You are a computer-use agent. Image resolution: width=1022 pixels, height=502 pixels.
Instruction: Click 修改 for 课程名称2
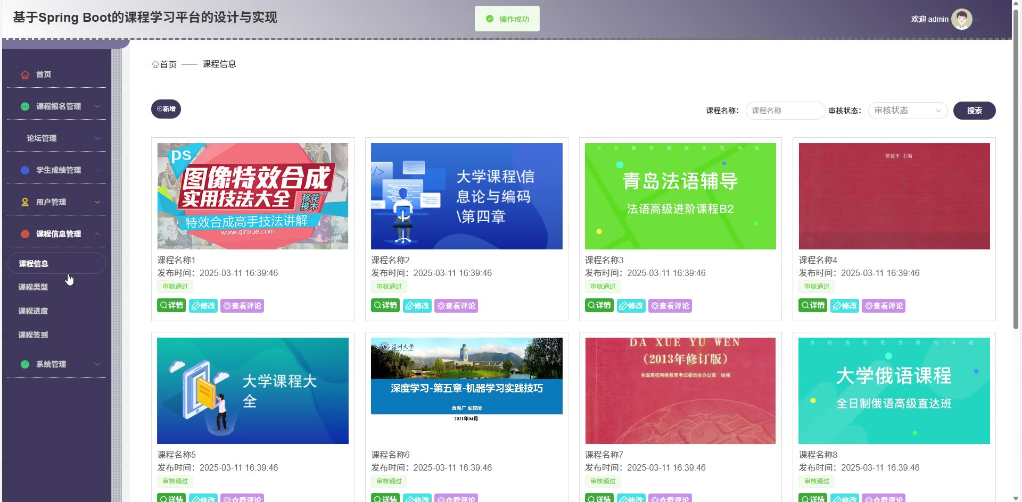(x=417, y=306)
